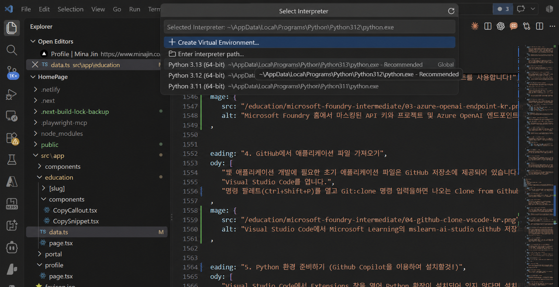Open the Go menu

point(117,9)
